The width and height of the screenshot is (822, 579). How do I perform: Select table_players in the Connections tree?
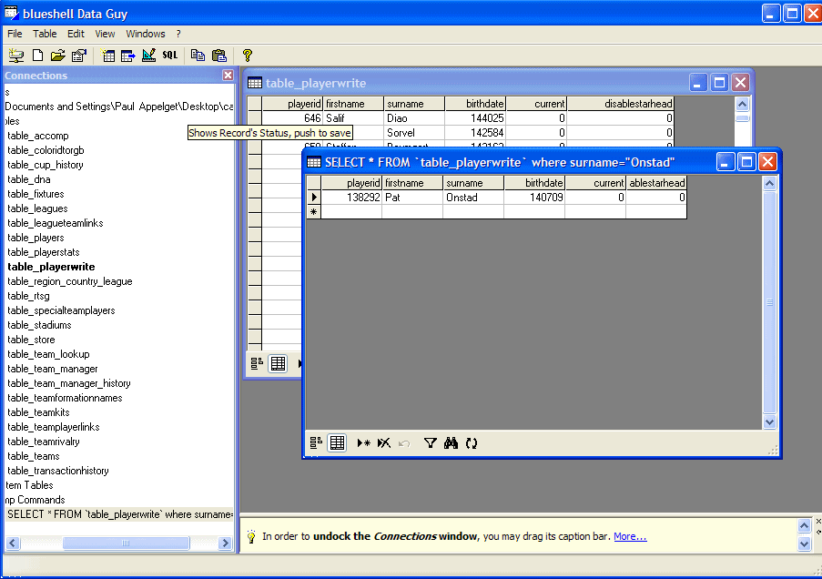tap(36, 238)
